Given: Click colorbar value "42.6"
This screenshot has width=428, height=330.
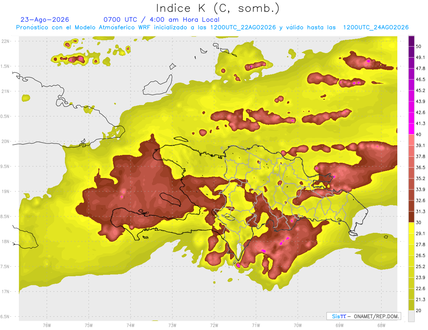Looking at the screenshot, I should click(x=421, y=112).
